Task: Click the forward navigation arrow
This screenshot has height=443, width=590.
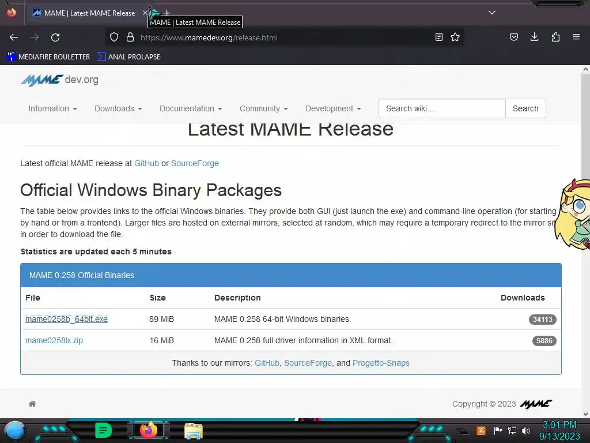Action: (x=35, y=37)
